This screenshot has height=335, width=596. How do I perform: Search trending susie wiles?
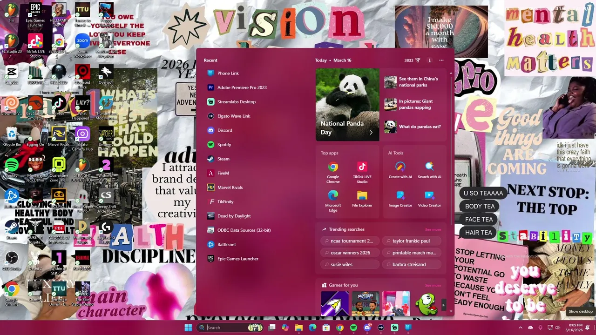350,264
